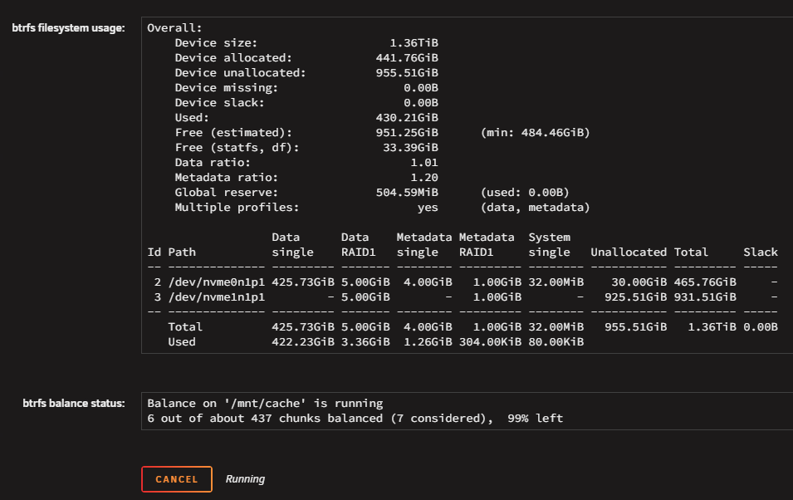Click the Multiple profiles row
This screenshot has width=793, height=500.
(x=382, y=208)
